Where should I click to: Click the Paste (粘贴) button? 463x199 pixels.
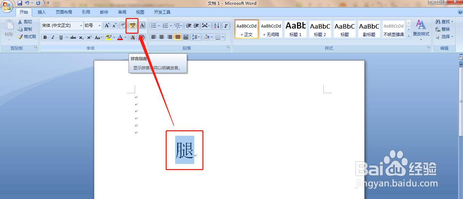(x=9, y=30)
